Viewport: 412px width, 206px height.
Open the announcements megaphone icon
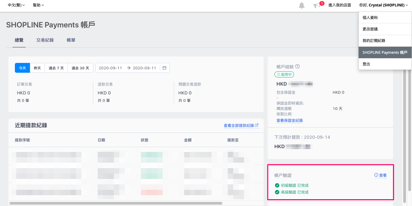tap(317, 5)
